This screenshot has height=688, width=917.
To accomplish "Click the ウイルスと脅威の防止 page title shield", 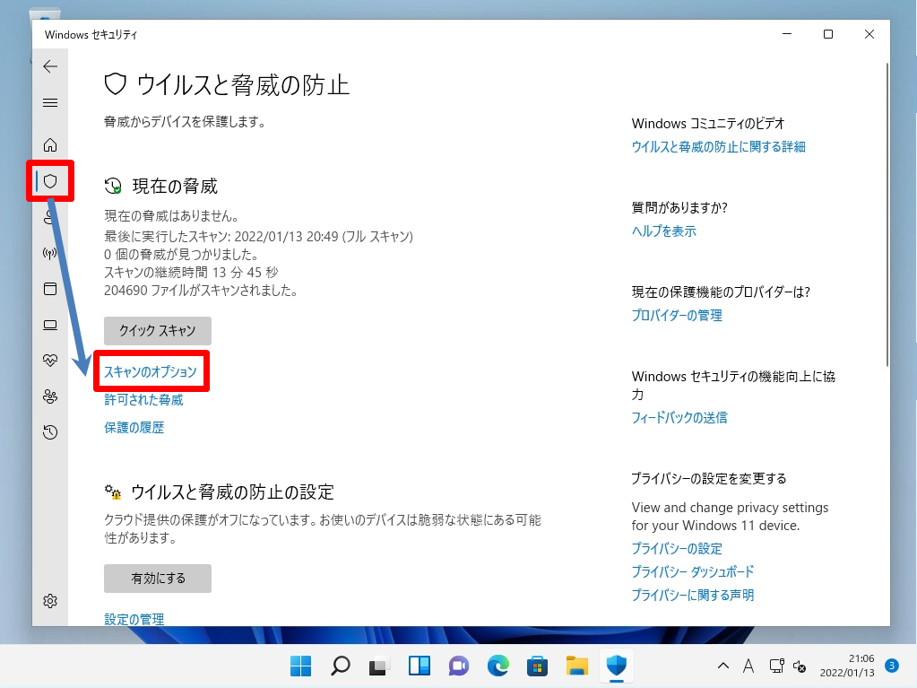I will coord(116,84).
